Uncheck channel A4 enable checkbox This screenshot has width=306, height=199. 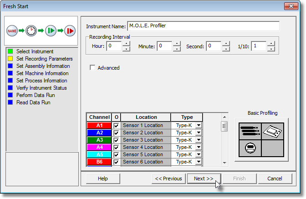pos(116,147)
